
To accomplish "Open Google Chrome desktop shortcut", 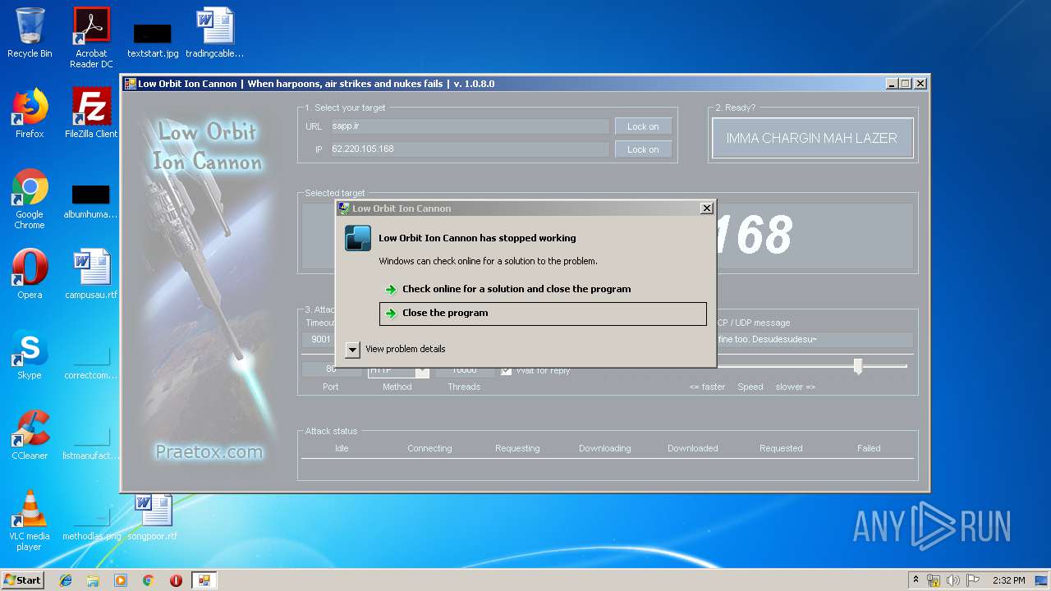I will click(x=30, y=199).
